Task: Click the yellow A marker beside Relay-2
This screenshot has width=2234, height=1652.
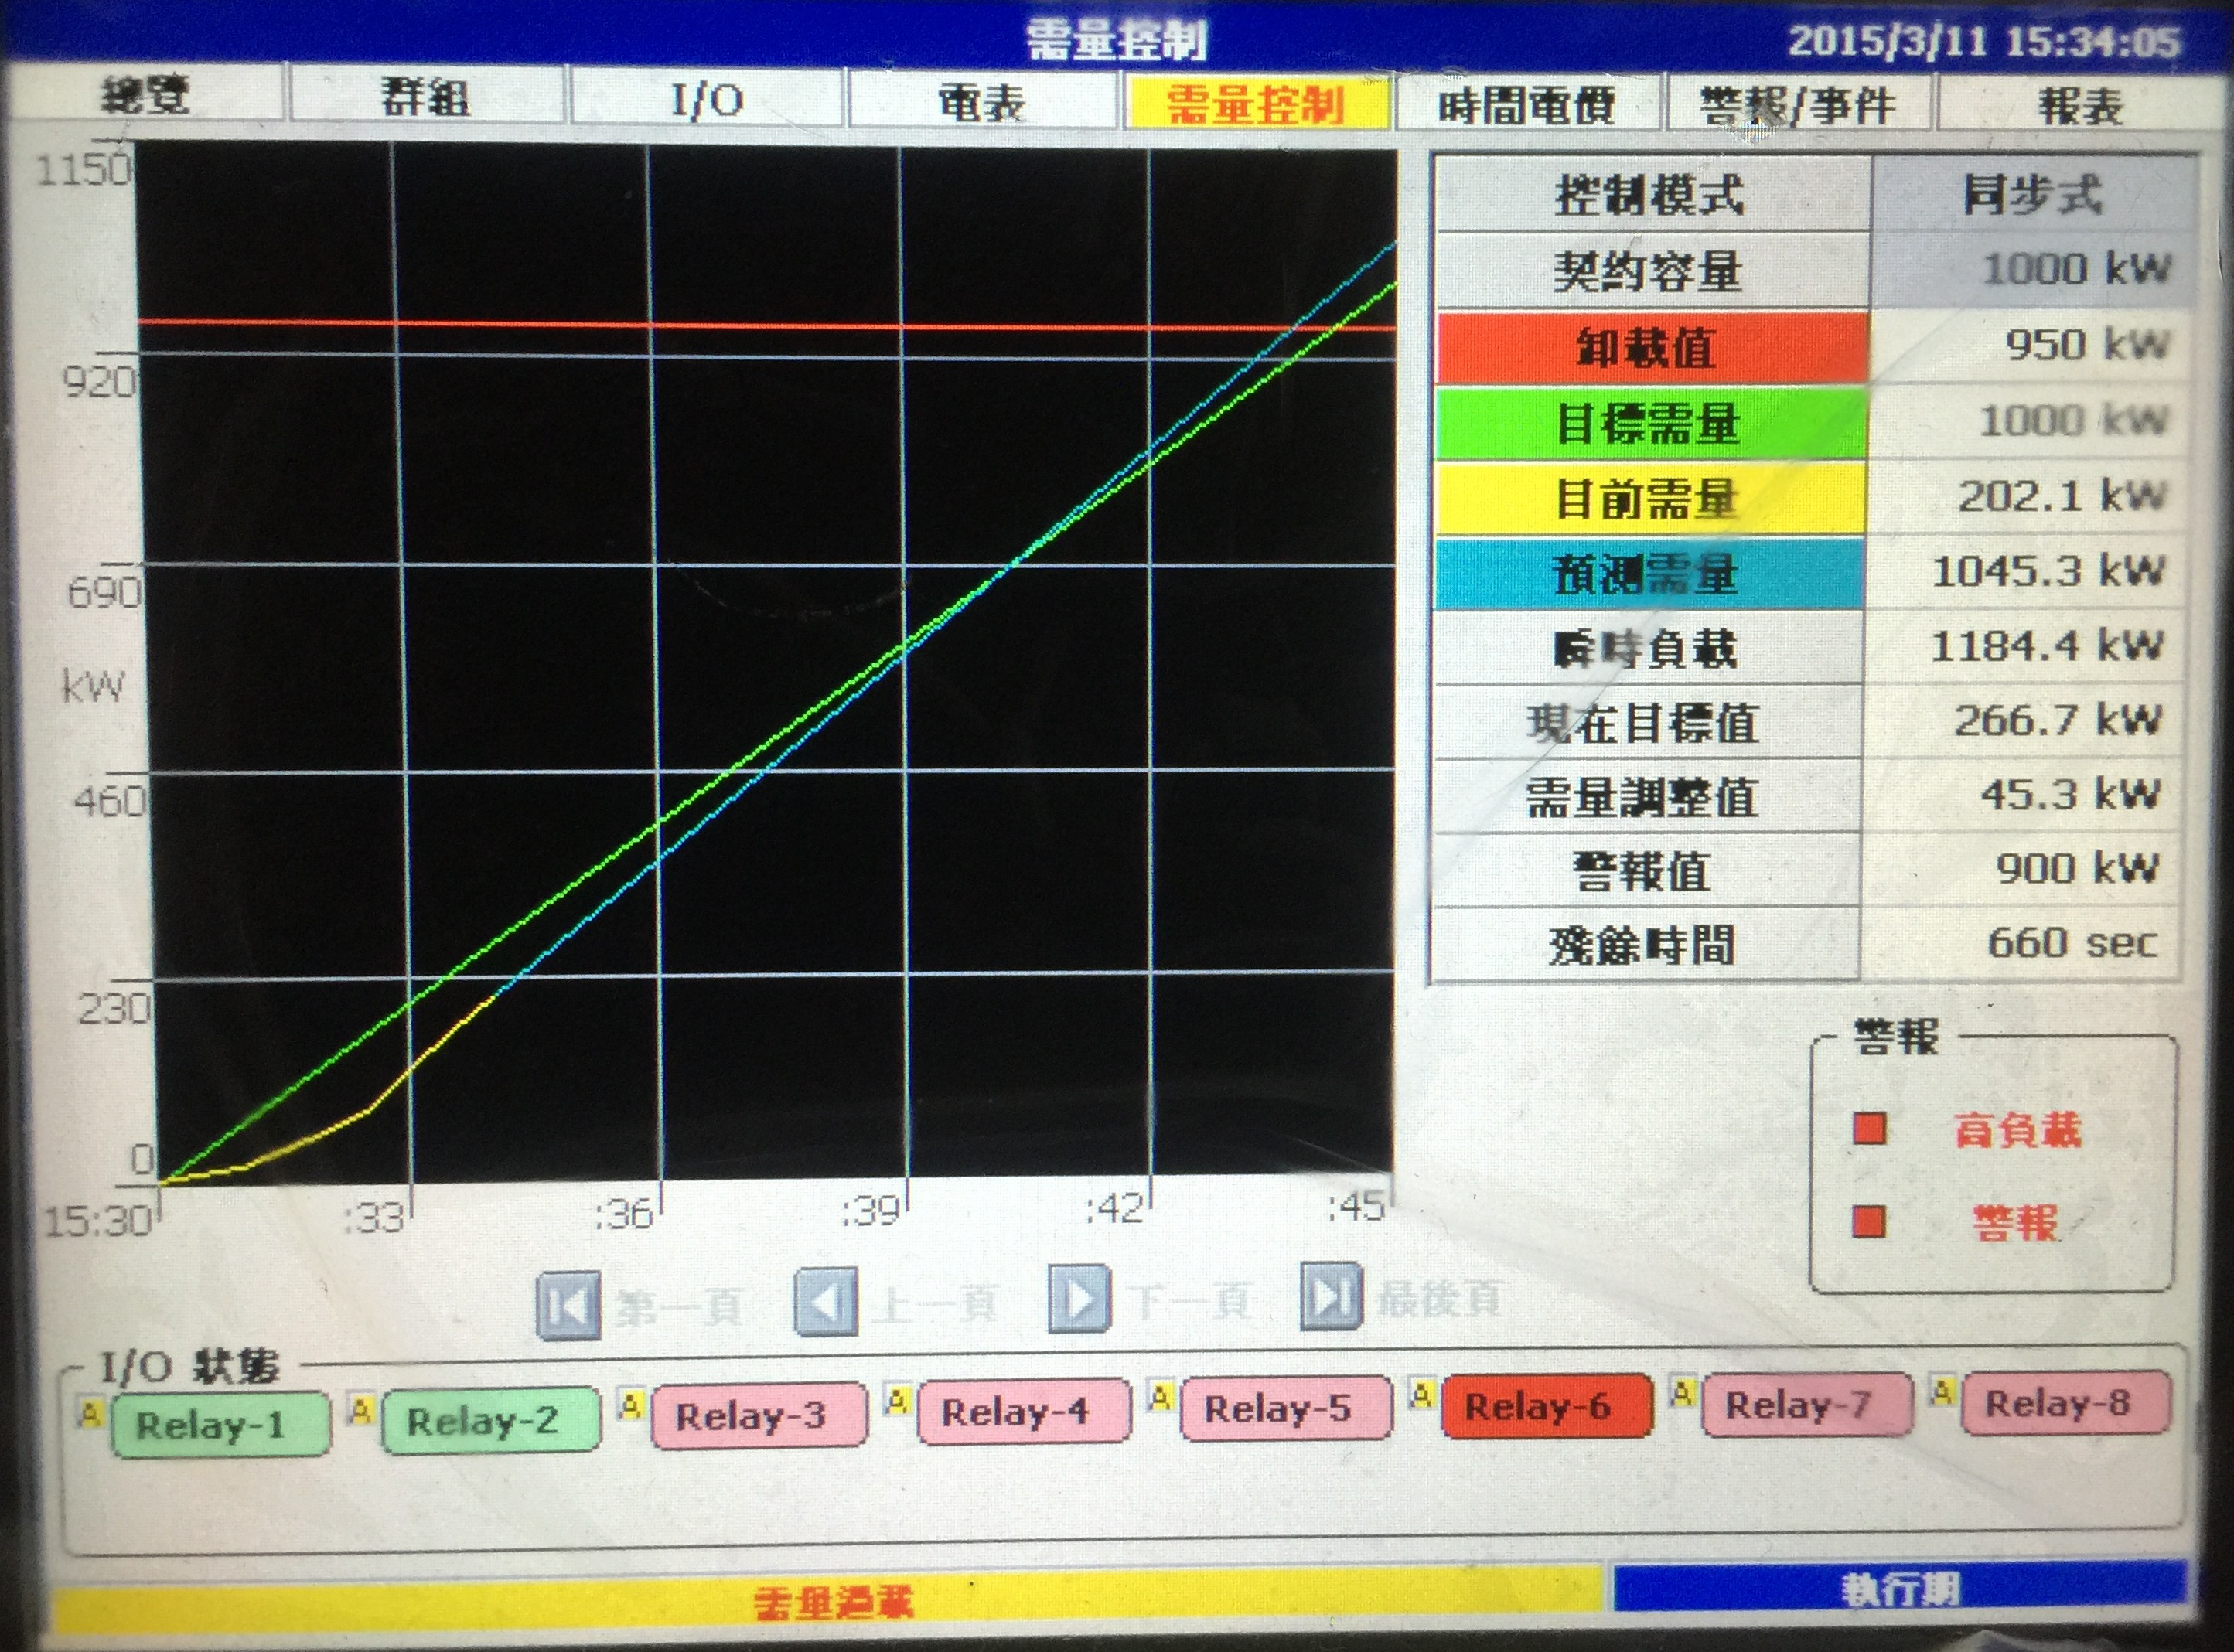Action: (x=361, y=1409)
